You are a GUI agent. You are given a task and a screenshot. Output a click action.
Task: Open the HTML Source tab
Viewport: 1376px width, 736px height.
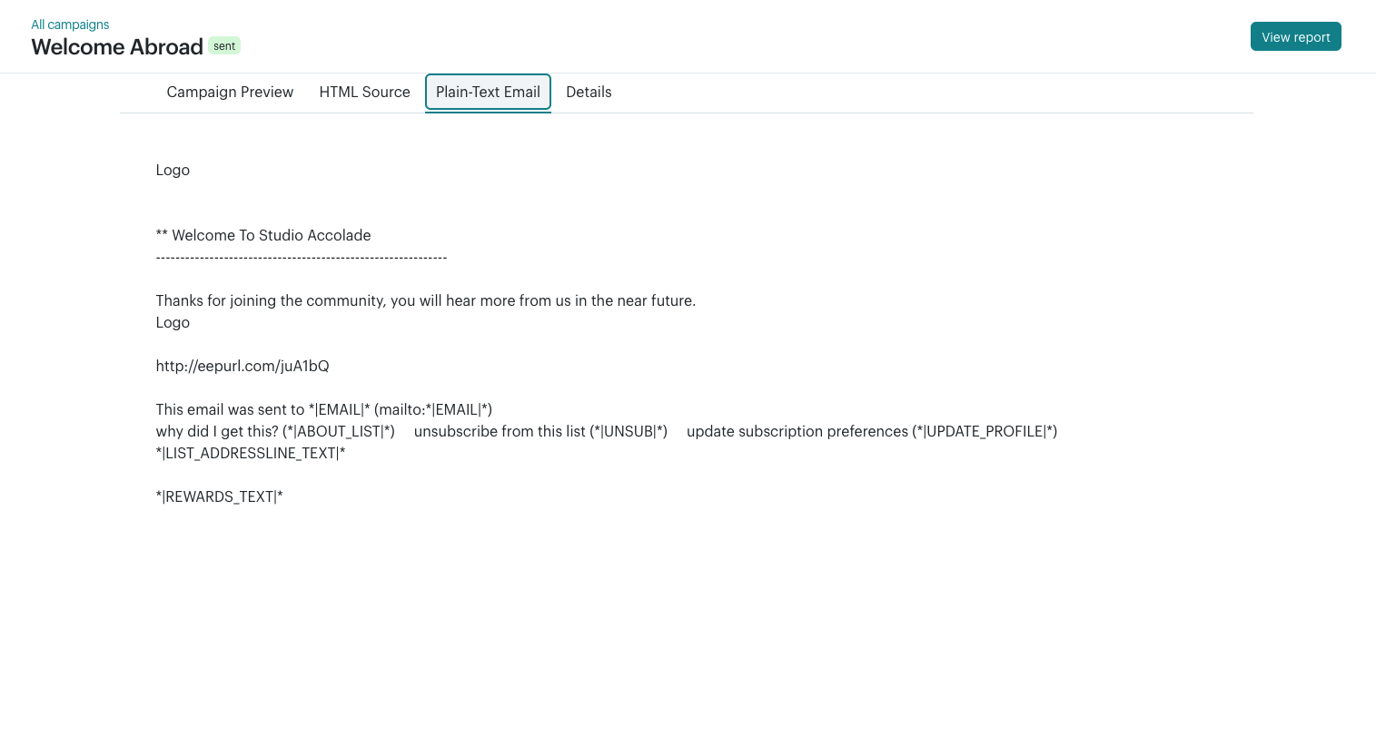(x=364, y=92)
